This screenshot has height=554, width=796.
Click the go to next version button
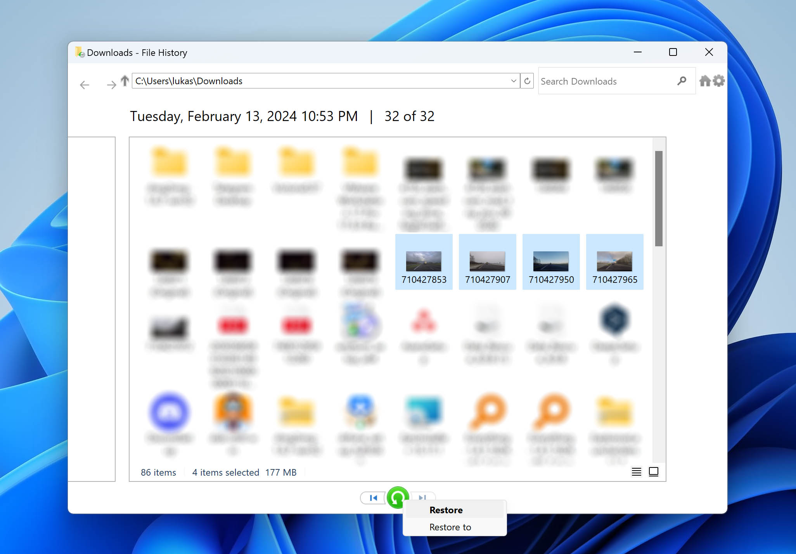[x=422, y=497]
